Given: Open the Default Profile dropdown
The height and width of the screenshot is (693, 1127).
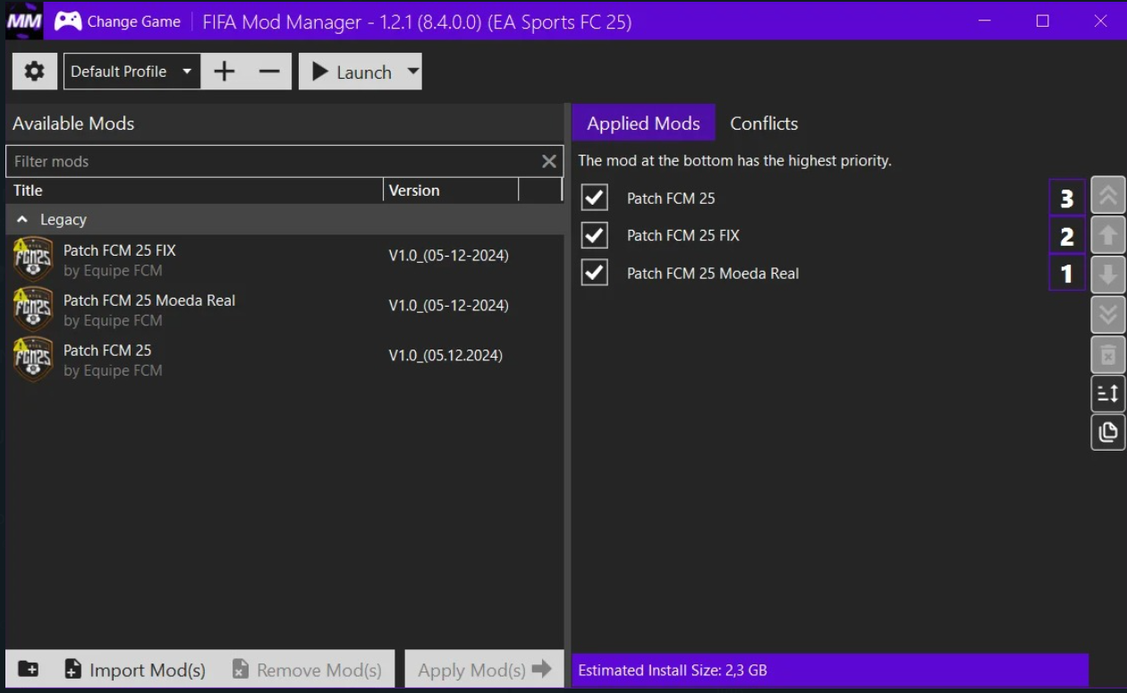Looking at the screenshot, I should tap(131, 72).
